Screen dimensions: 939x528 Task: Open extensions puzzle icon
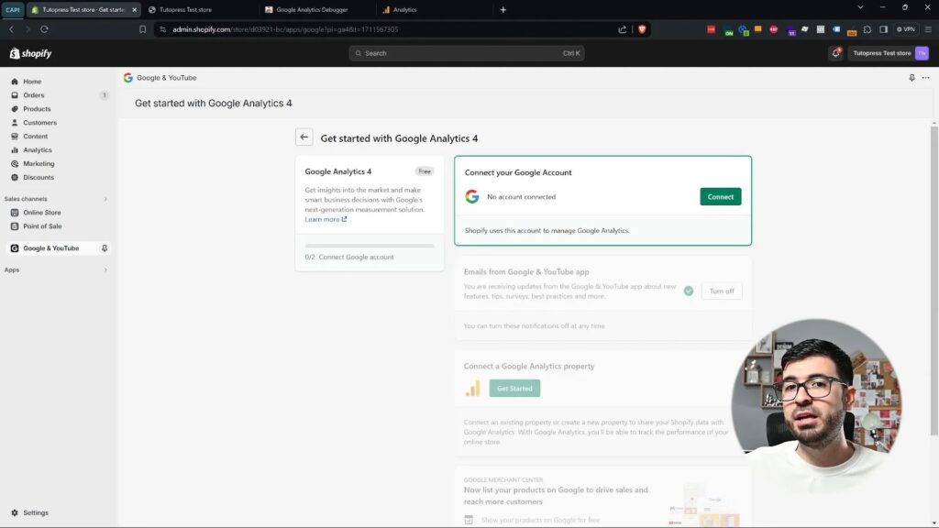[x=867, y=29]
